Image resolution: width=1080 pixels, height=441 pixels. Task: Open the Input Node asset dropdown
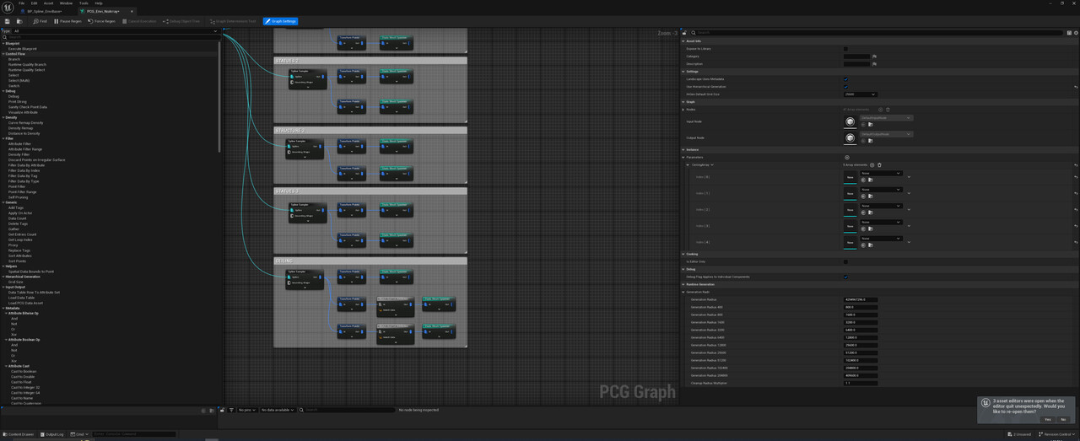(886, 118)
